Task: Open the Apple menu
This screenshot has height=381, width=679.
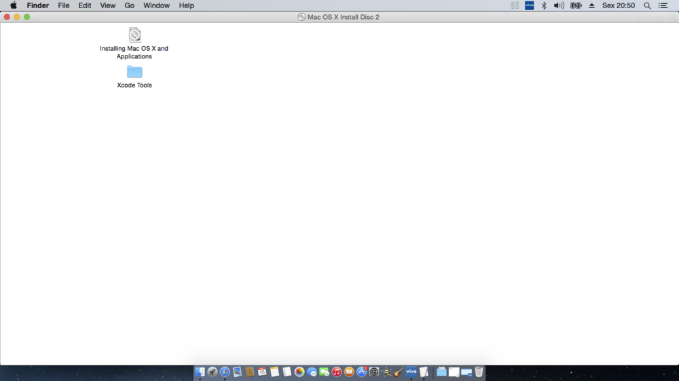Action: (x=13, y=5)
